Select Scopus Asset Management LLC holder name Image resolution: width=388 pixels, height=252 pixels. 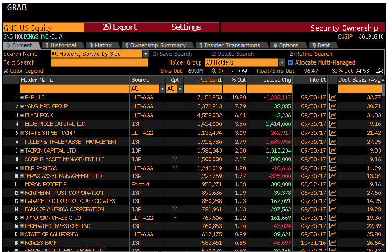coord(65,160)
